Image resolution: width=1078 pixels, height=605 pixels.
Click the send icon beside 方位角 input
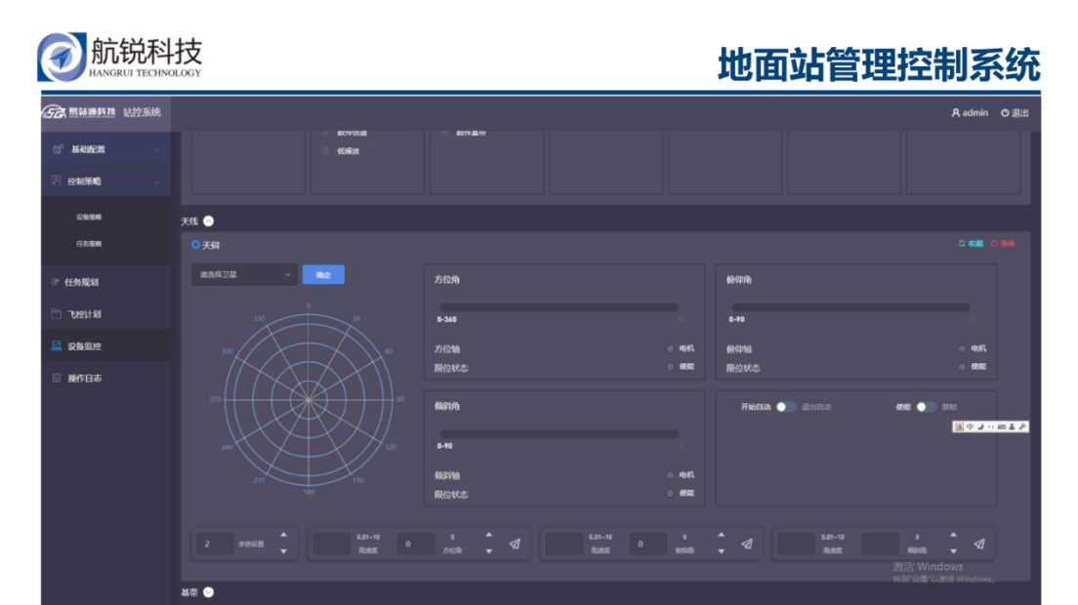[515, 544]
